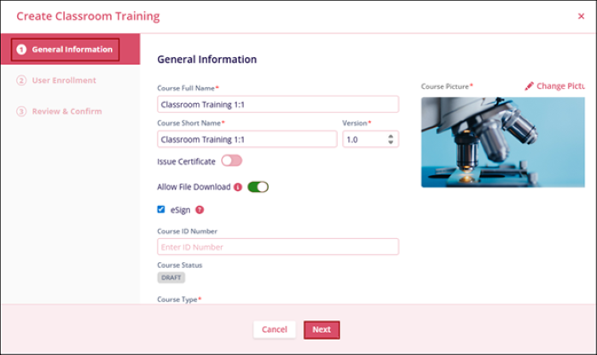This screenshot has width=597, height=355.
Task: Click the Change Picture link
Action: (x=560, y=86)
